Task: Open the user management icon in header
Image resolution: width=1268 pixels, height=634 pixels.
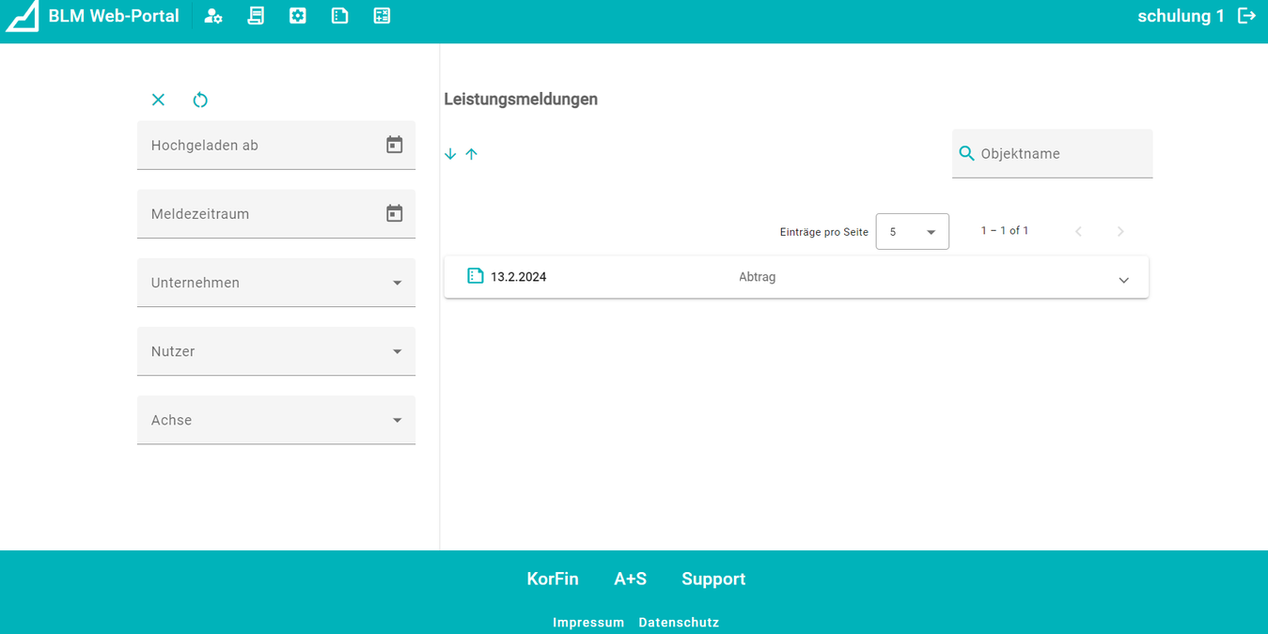Action: (x=213, y=16)
